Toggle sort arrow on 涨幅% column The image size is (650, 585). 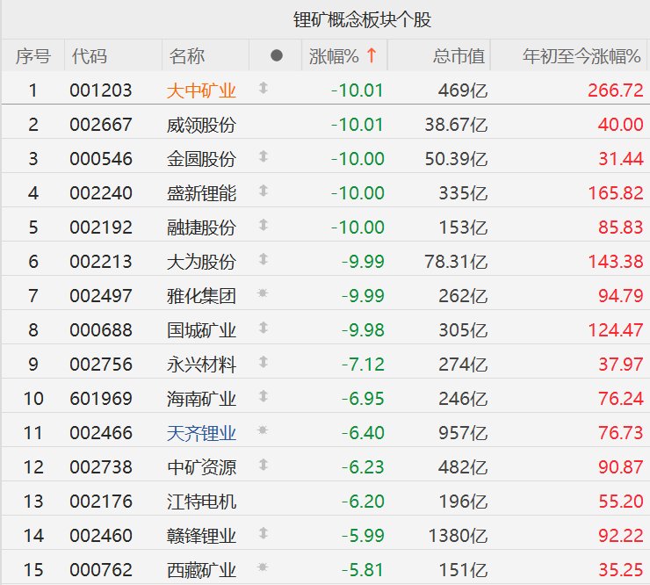click(372, 56)
